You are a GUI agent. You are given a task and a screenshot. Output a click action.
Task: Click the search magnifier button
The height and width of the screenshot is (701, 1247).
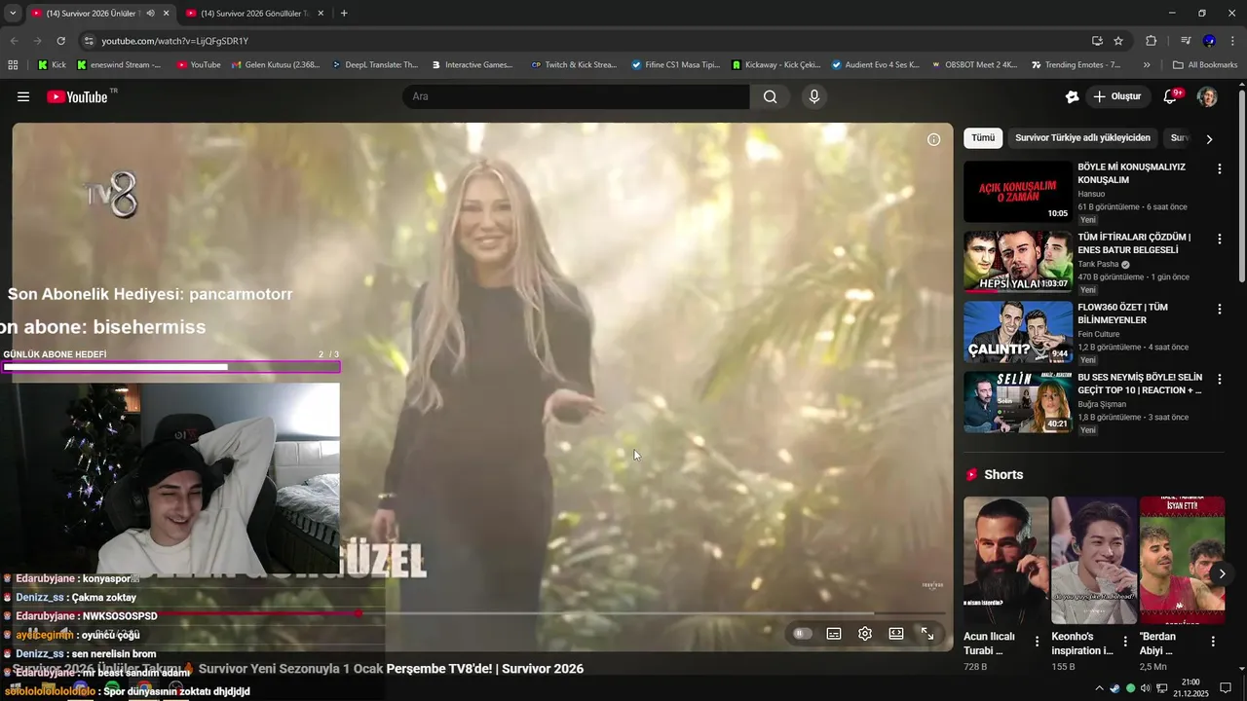click(771, 96)
